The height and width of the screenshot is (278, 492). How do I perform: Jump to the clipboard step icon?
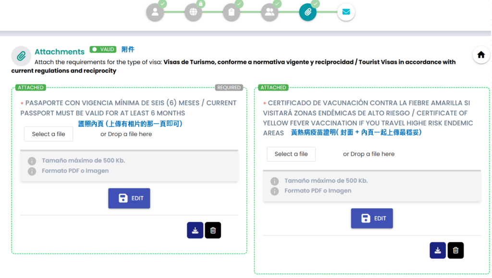click(232, 13)
